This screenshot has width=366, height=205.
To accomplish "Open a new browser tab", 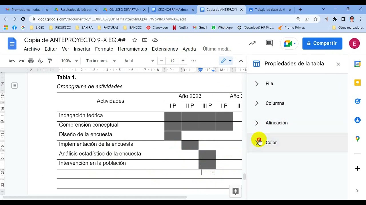I will point(300,10).
